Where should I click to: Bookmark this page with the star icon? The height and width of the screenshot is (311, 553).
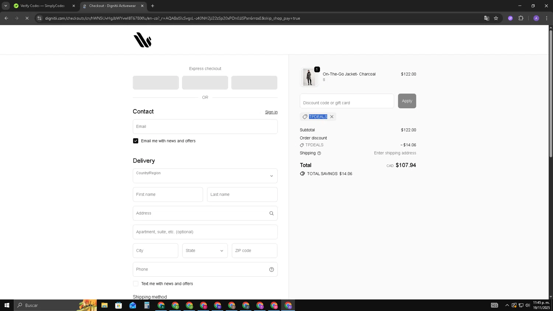pos(496,18)
